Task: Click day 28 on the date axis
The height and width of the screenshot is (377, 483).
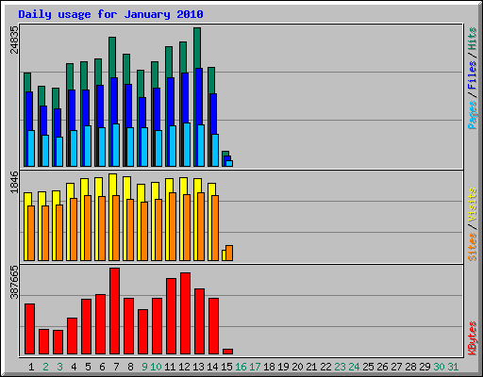Action: coord(410,367)
